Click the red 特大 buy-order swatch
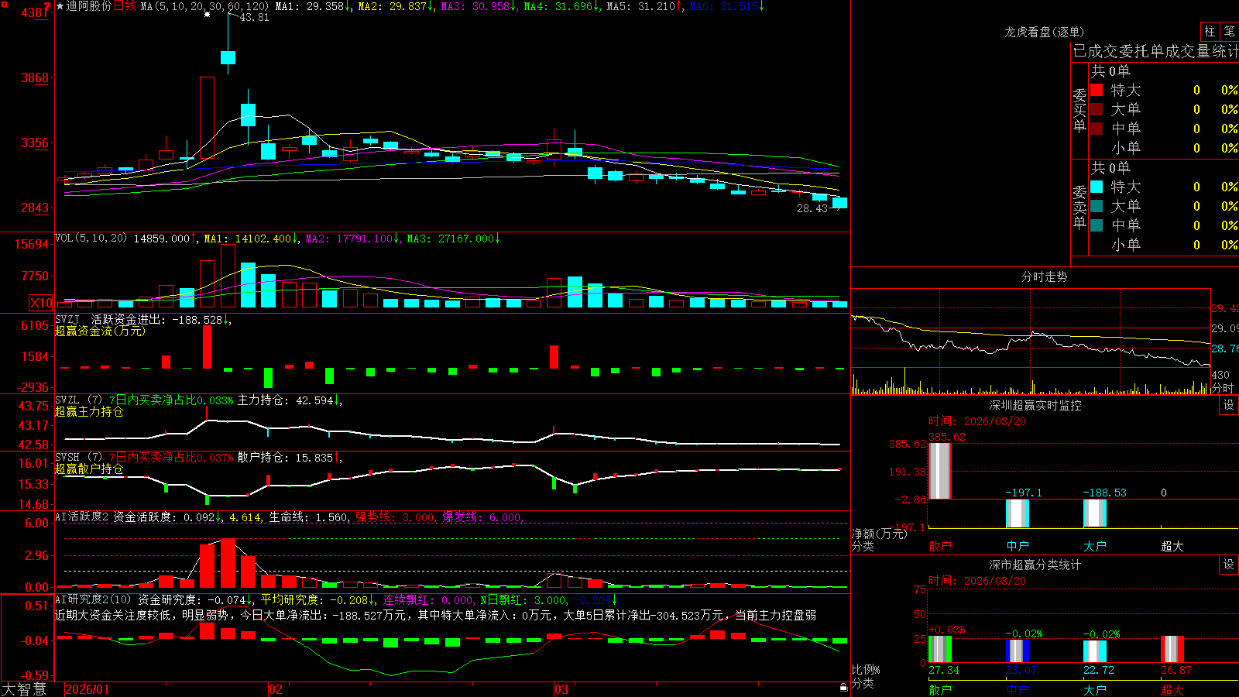Screen dimensions: 1239x697 [1097, 90]
